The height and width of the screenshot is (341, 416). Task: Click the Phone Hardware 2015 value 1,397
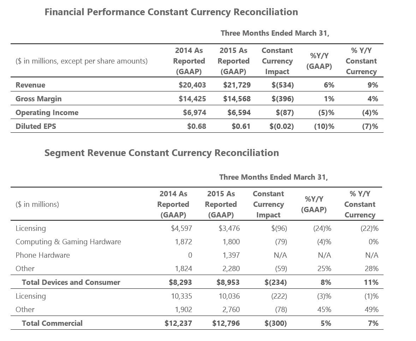(x=231, y=255)
